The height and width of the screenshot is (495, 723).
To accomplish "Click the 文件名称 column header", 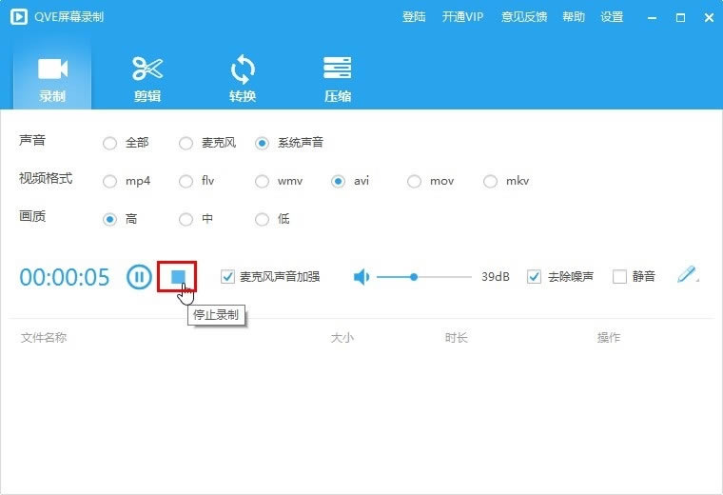I will coord(44,338).
